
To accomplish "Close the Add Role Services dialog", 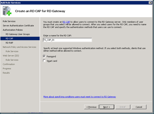I will pyautogui.click(x=150, y=3).
